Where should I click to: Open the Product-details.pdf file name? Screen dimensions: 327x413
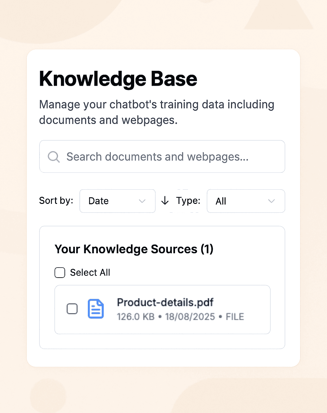(x=165, y=303)
